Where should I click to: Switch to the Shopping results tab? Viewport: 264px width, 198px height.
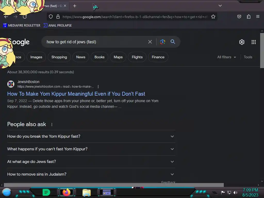pyautogui.click(x=59, y=57)
